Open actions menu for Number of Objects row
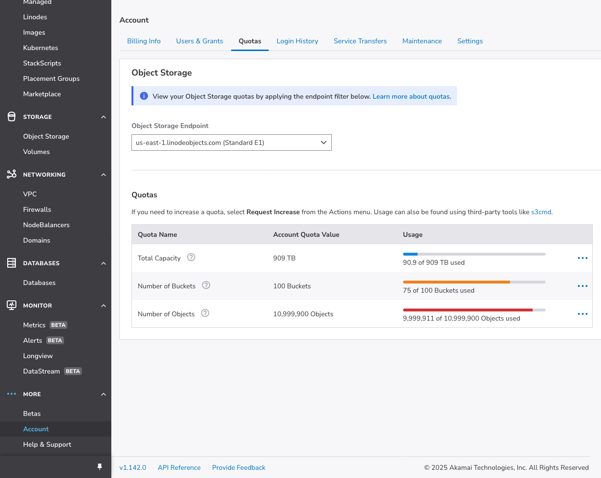This screenshot has height=478, width=601. [x=582, y=314]
